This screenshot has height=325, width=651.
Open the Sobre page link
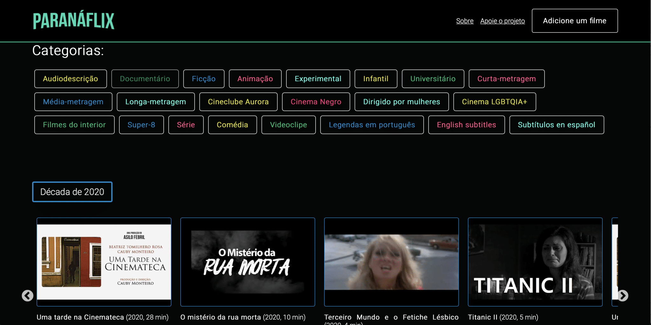(x=465, y=21)
